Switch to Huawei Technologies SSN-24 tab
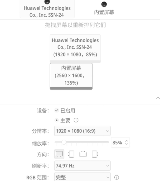This screenshot has height=181, width=160. coord(47,12)
